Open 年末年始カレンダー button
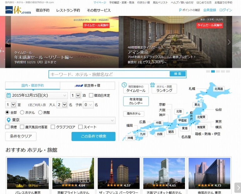Image resolution: width=241 pixels, height=194 pixels. 136,101
